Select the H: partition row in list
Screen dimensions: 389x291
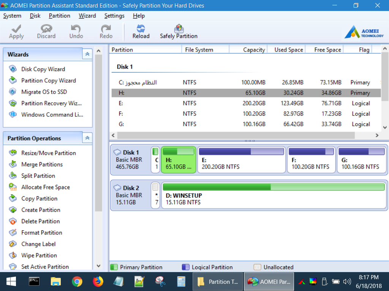[x=246, y=93]
